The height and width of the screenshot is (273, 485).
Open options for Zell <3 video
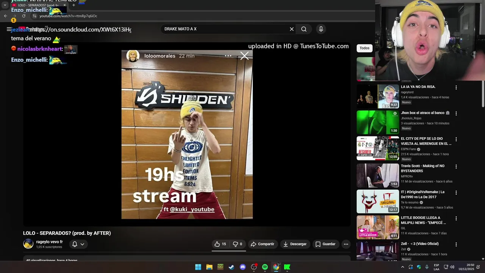tap(456, 245)
